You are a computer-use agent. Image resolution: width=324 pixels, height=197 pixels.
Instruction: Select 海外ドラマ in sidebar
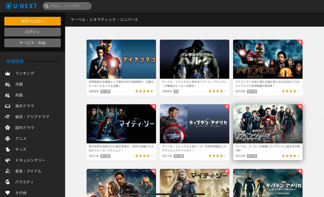click(25, 106)
